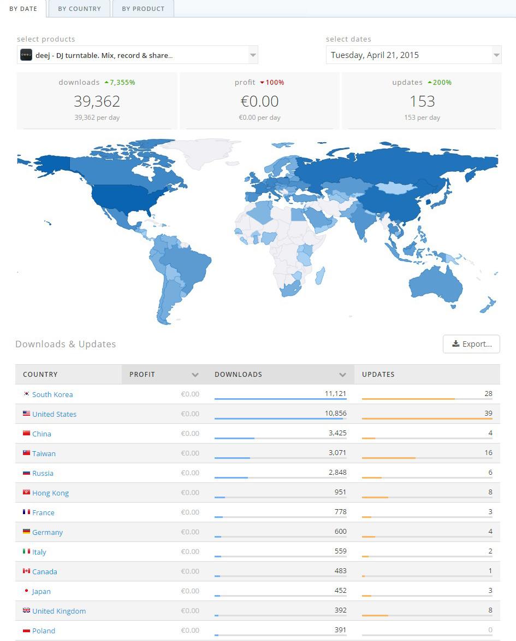Click the 153 per day text
The width and height of the screenshot is (516, 641).
tap(422, 118)
